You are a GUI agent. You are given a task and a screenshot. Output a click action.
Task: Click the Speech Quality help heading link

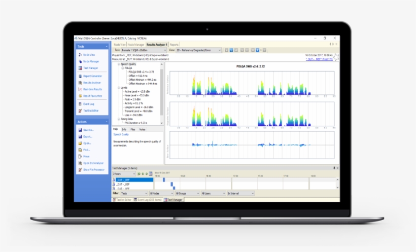point(121,134)
